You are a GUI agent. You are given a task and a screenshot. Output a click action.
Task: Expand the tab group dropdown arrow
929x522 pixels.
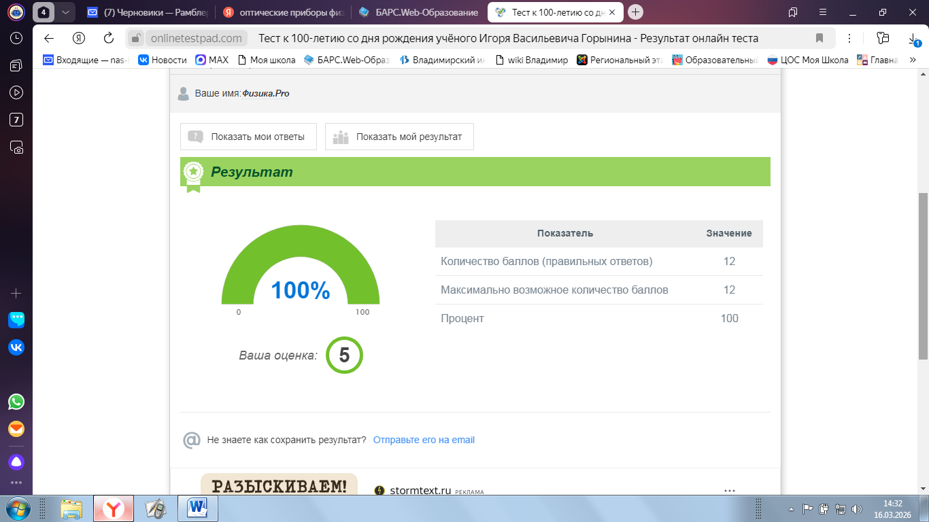[x=65, y=12]
